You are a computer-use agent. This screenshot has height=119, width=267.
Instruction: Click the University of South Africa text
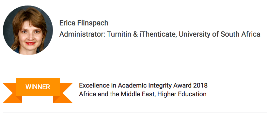[219, 34]
